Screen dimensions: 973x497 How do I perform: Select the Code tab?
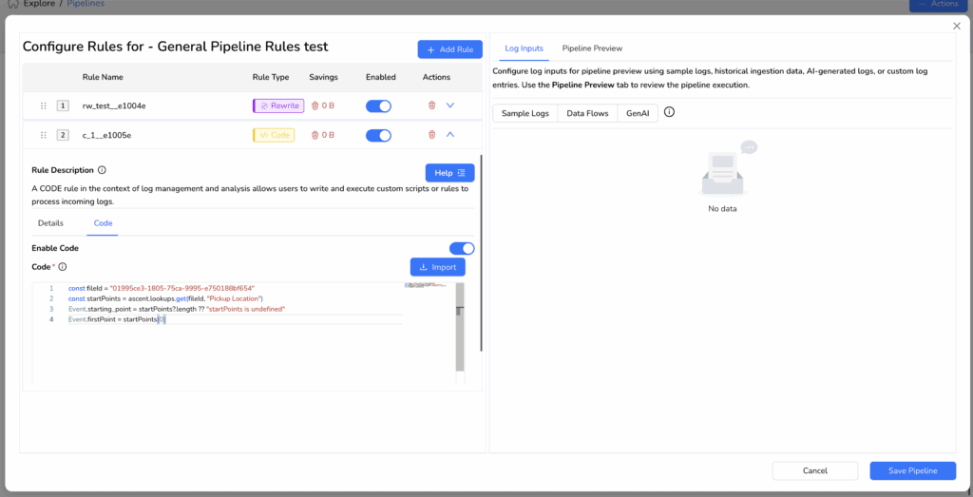coord(103,222)
